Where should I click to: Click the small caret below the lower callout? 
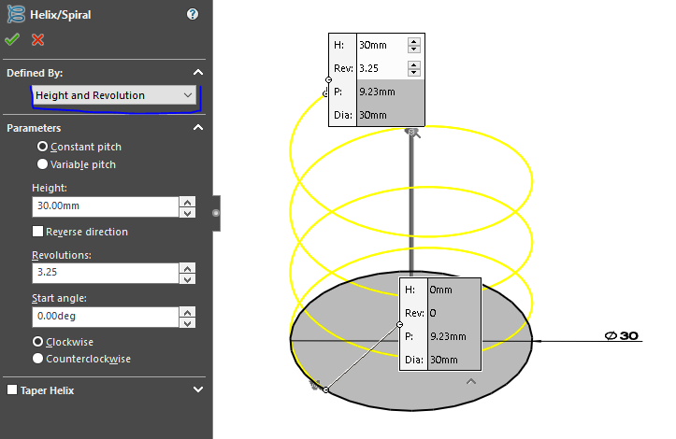click(x=471, y=381)
